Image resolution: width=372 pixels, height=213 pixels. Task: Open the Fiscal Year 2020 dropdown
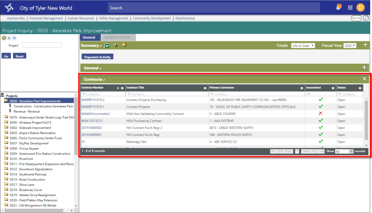pyautogui.click(x=350, y=45)
